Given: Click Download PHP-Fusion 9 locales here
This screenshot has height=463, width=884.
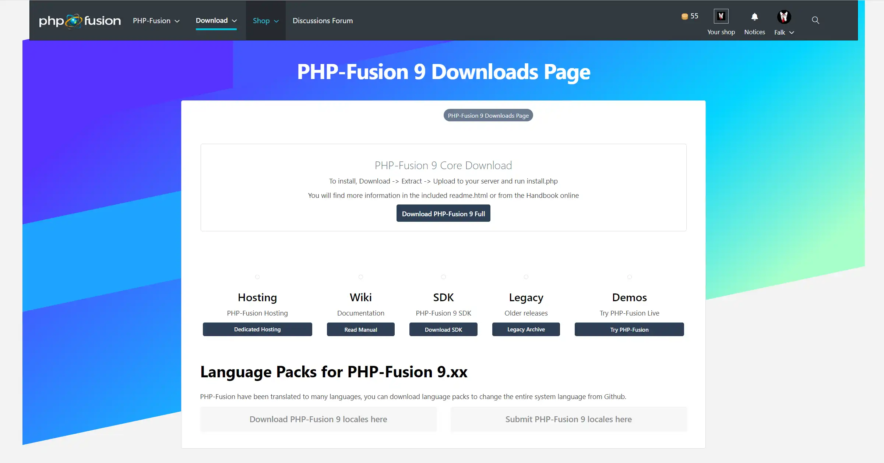Looking at the screenshot, I should [x=318, y=419].
